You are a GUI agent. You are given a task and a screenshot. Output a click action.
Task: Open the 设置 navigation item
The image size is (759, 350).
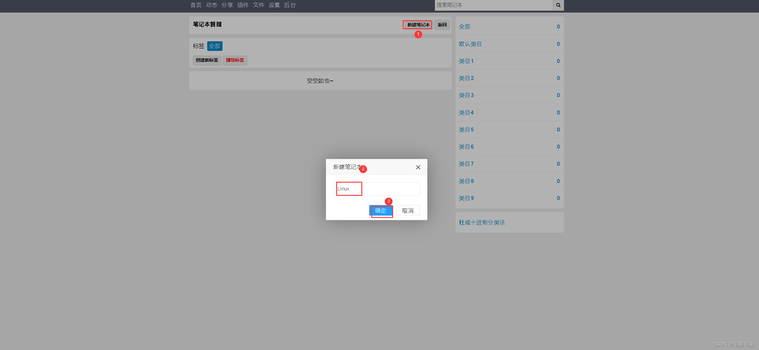[x=274, y=5]
